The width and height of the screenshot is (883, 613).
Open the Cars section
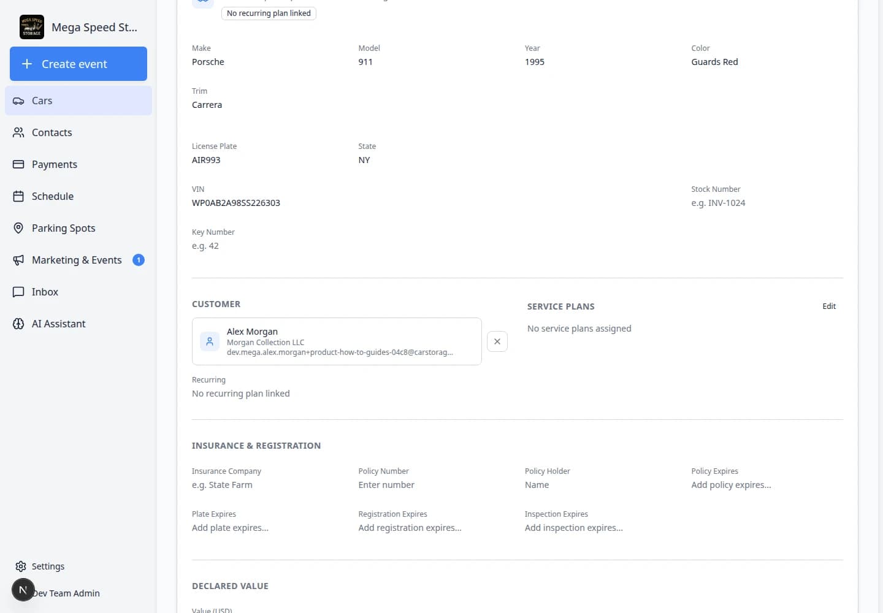pos(78,101)
